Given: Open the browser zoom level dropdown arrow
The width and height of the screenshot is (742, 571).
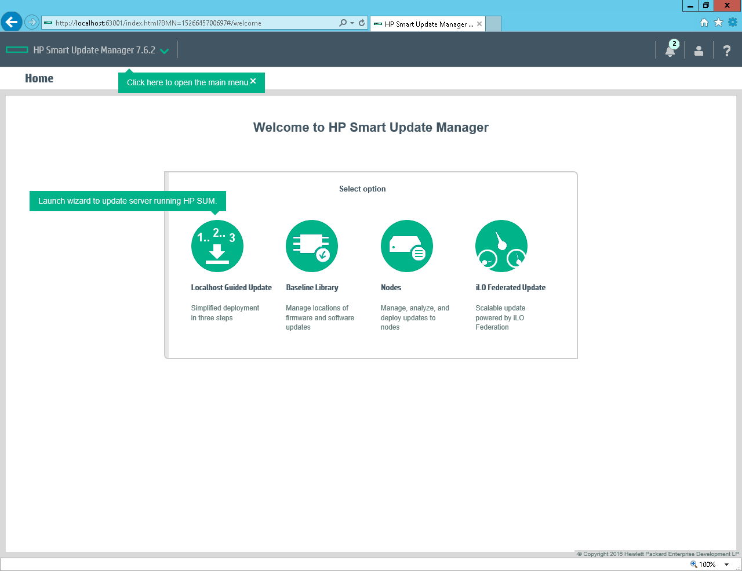Looking at the screenshot, I should coord(726,565).
